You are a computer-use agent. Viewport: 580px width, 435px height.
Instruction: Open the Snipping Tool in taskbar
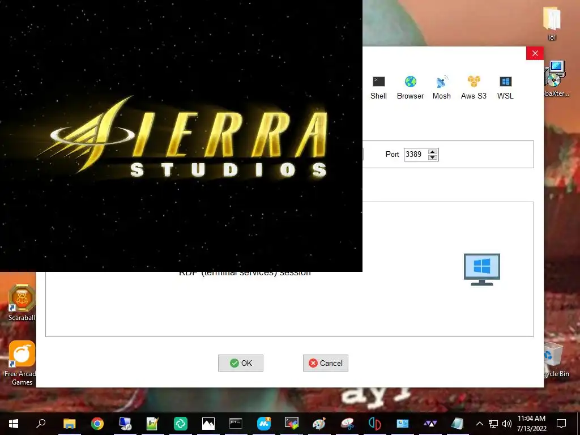(x=347, y=424)
